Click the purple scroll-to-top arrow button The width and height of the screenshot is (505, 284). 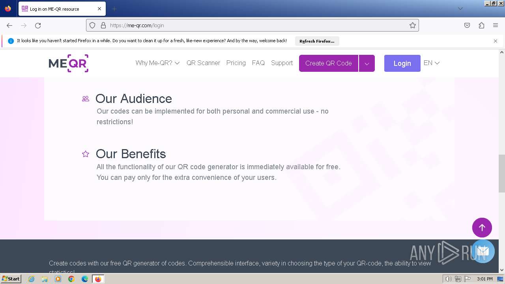[x=482, y=227]
